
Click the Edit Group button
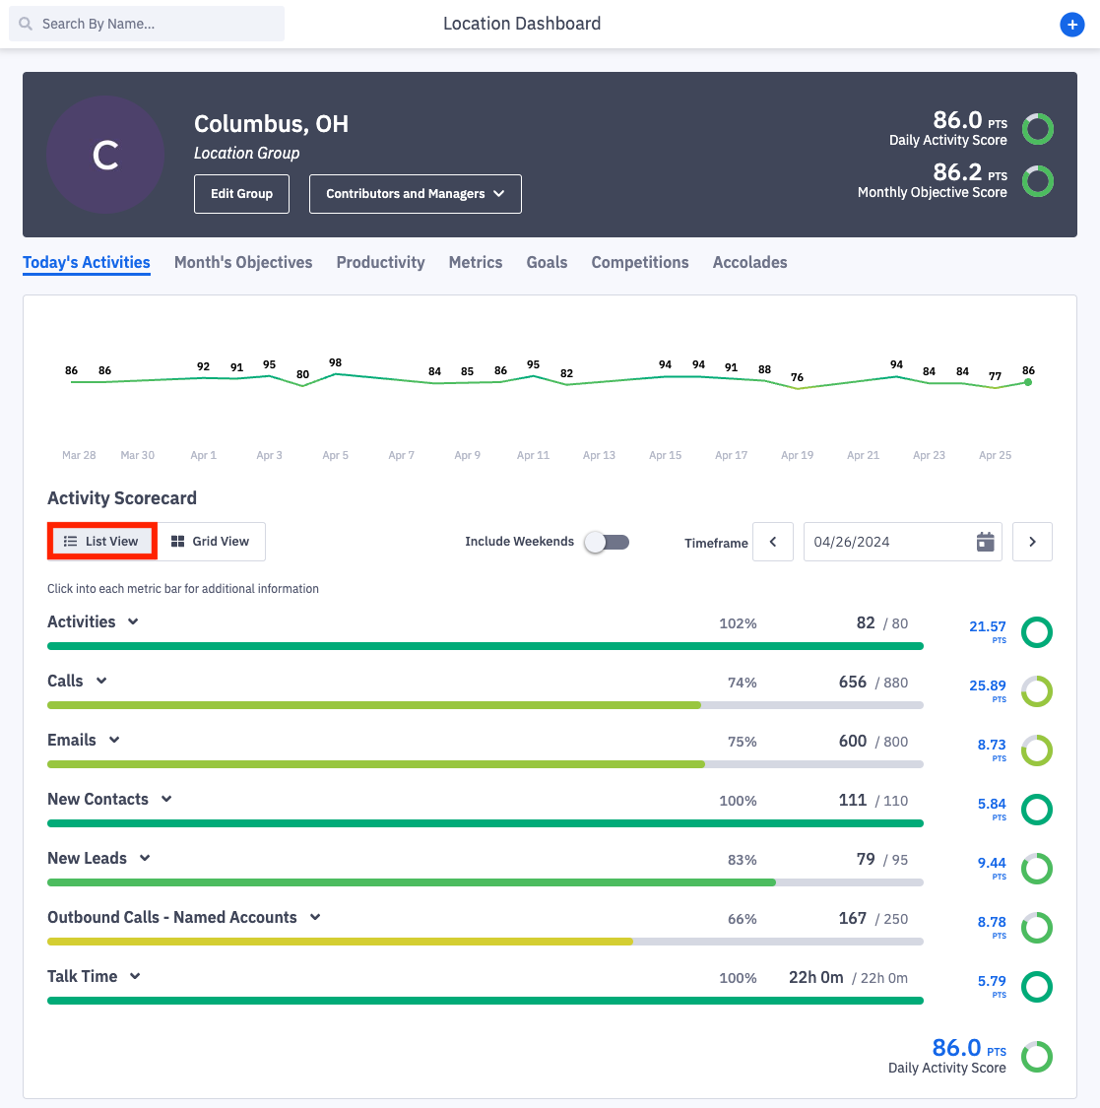[241, 194]
